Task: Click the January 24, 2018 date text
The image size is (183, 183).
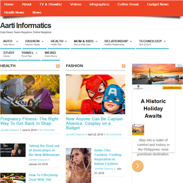Action: click(38, 164)
